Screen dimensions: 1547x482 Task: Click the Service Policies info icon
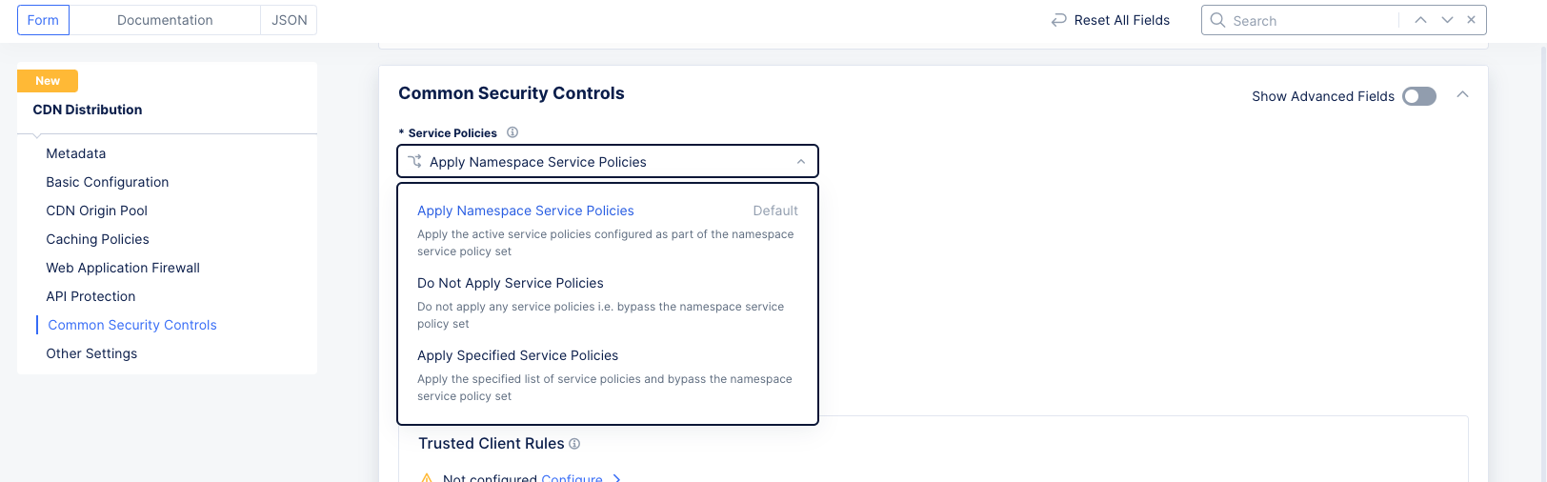coord(512,132)
